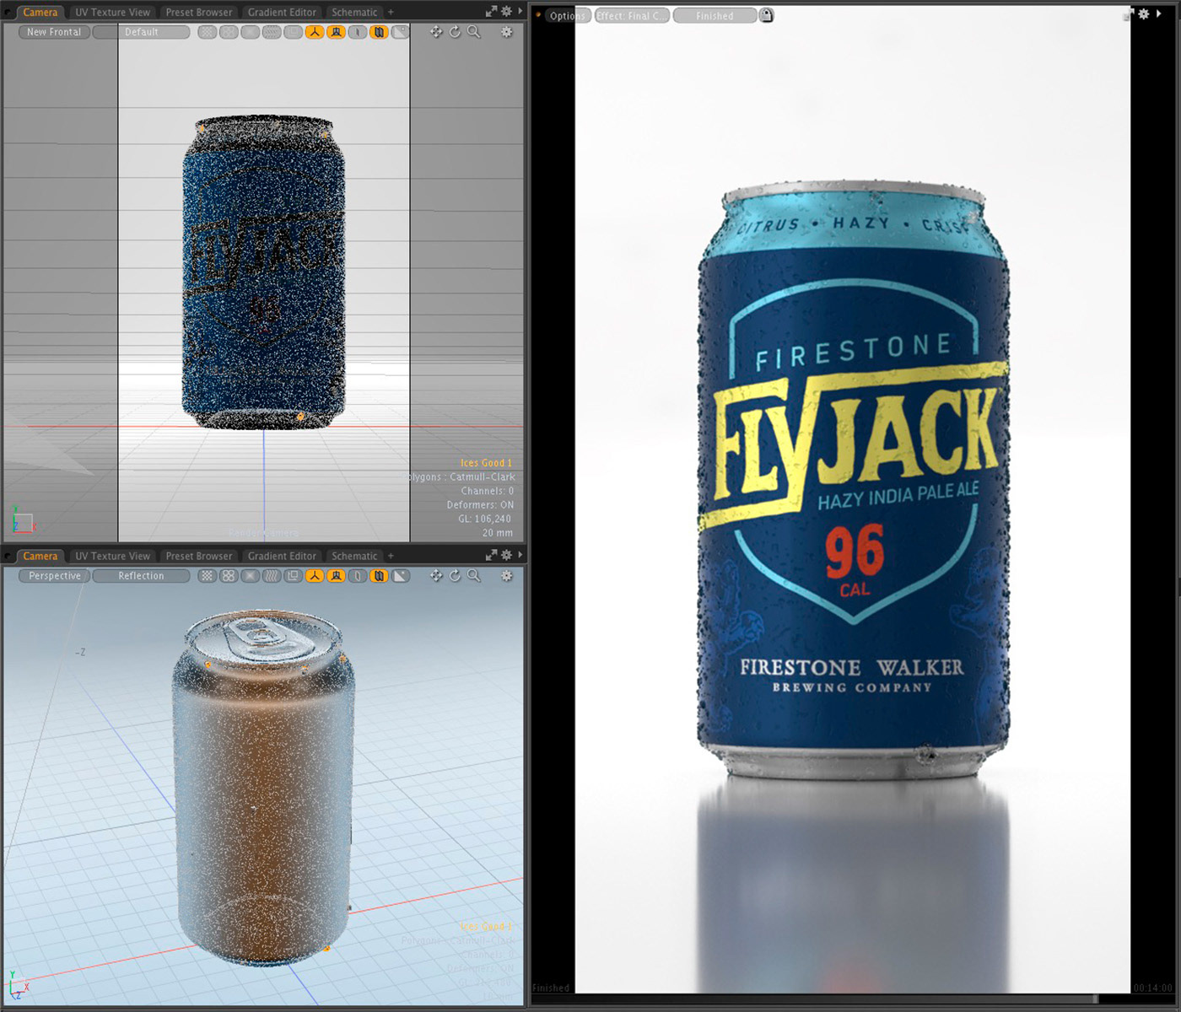Toggle the orange double-pane icon in top viewport
Viewport: 1181px width, 1012px height.
(380, 32)
